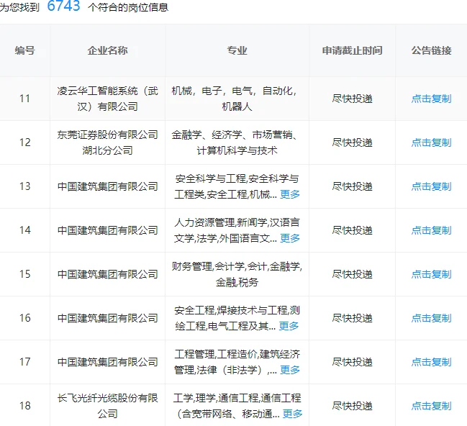Select the 申请截止时间 column header
This screenshot has height=426, width=467.
[353, 50]
